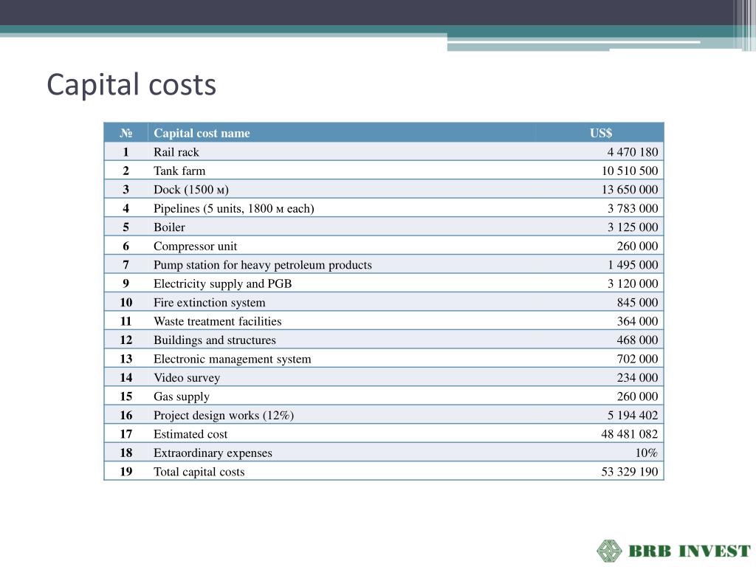Click the value '48 481 082'
This screenshot has width=756, height=567.
[x=630, y=434]
